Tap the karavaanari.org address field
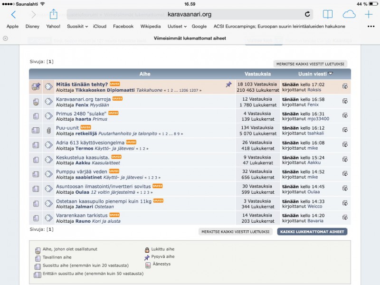This screenshot has width=380, height=285. pos(189,14)
